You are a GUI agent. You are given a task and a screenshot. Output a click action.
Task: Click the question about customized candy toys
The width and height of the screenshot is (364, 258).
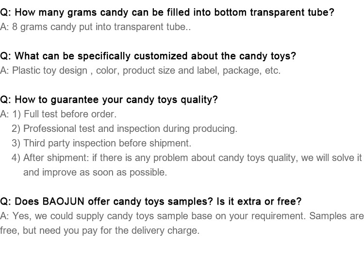[x=148, y=56]
